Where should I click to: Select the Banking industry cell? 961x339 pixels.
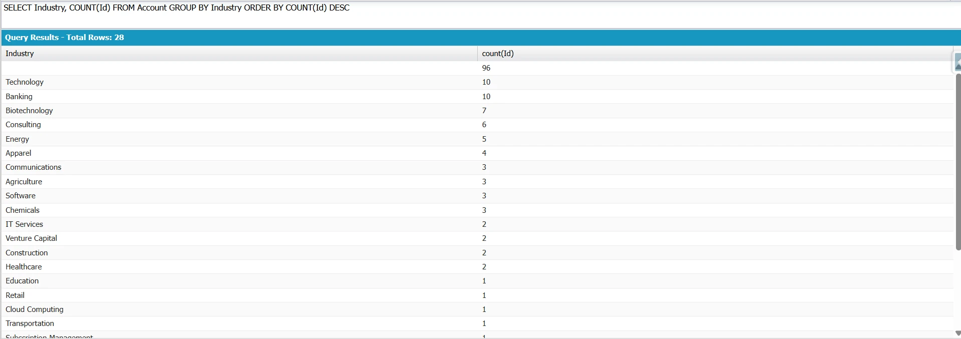click(239, 97)
